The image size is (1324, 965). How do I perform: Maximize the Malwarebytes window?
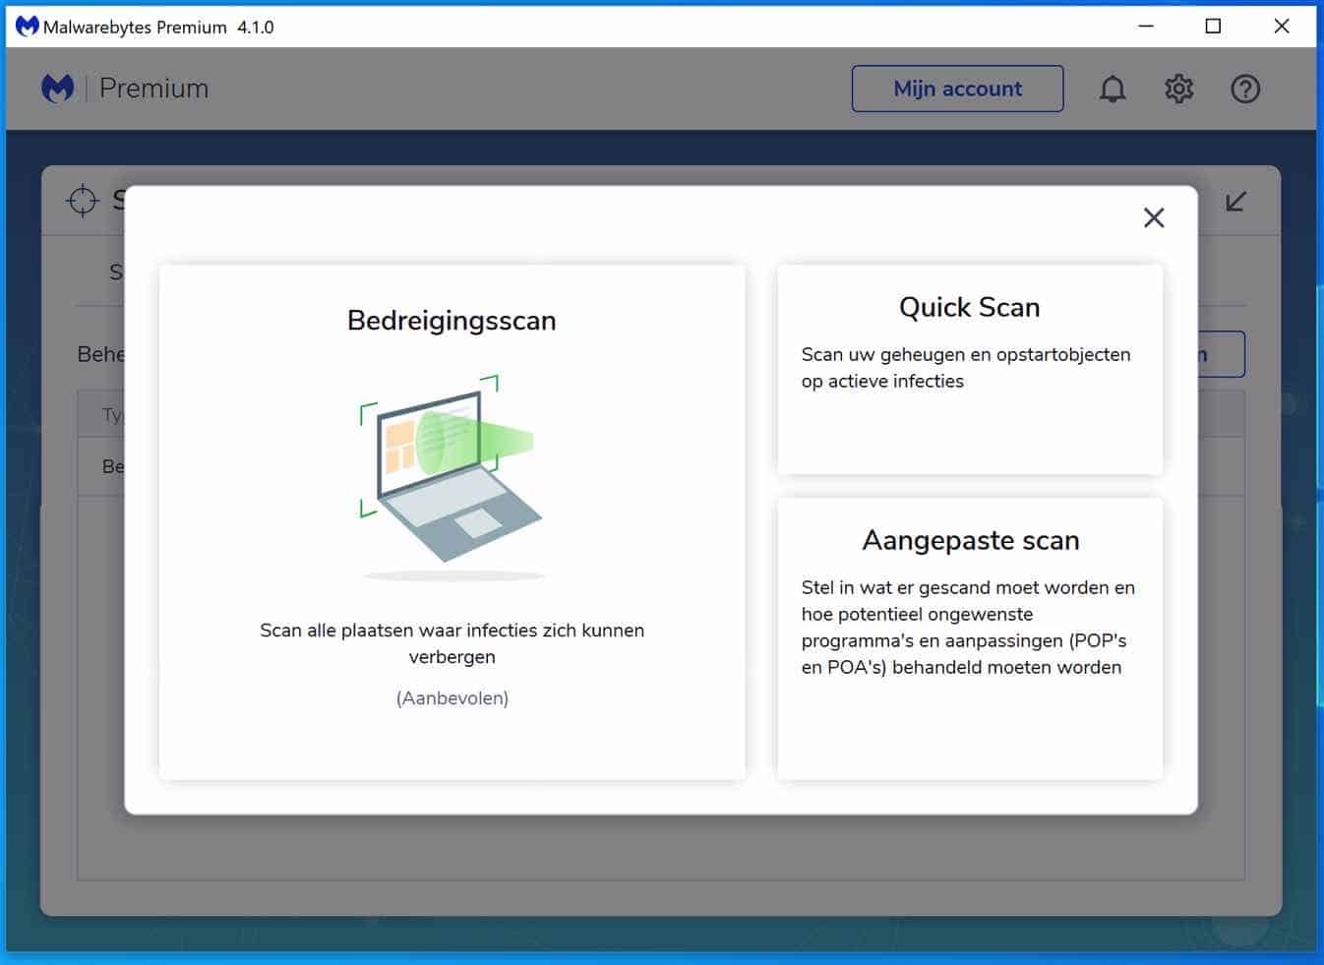point(1213,27)
